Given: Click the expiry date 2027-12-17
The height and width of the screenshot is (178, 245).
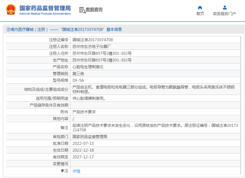Looking at the screenshot, I should coord(83,157).
